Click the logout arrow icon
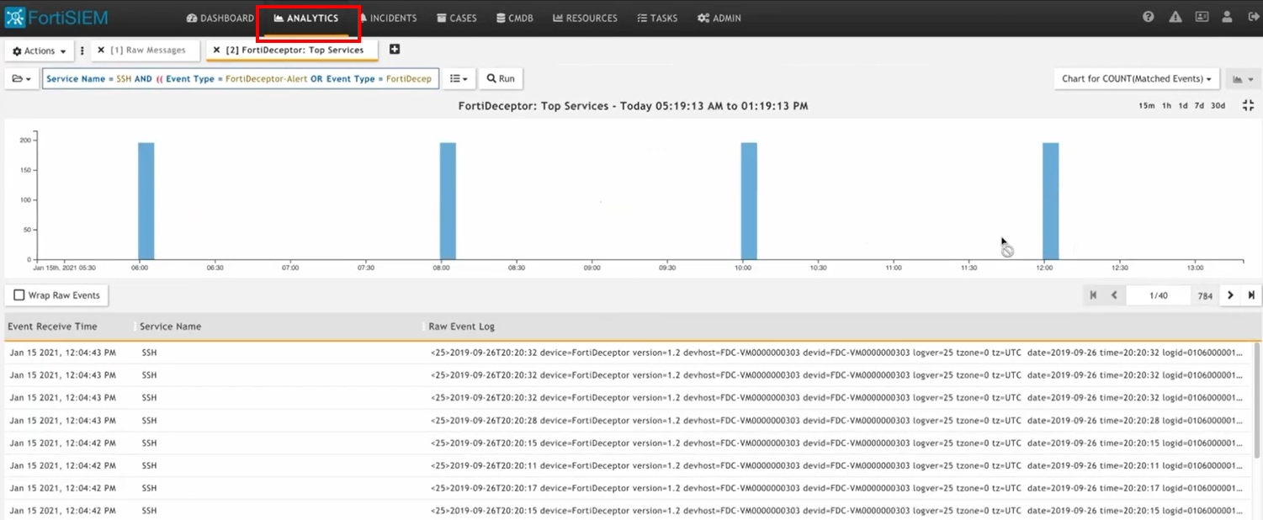Screen dimensions: 1263x520 tap(1251, 18)
